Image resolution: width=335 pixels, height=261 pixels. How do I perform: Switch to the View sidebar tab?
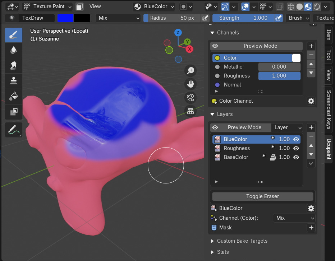click(x=329, y=75)
